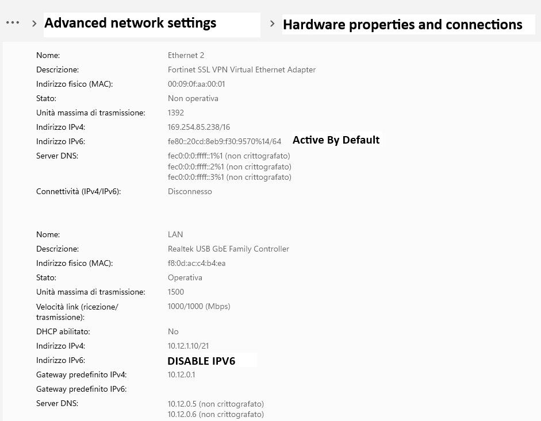Click the Fortinet SSL VPN adapter description
The width and height of the screenshot is (541, 421).
(x=241, y=70)
